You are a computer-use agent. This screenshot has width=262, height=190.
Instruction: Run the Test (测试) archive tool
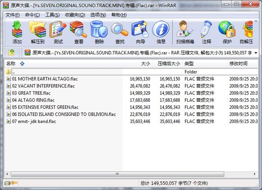(58, 32)
